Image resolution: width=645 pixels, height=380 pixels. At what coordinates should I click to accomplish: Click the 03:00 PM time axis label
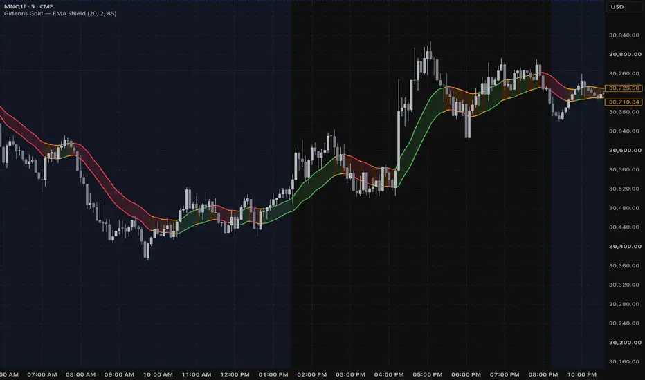[x=350, y=374]
